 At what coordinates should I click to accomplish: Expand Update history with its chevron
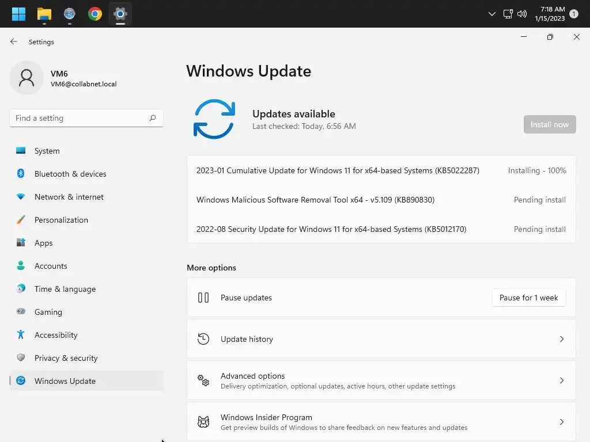(562, 339)
